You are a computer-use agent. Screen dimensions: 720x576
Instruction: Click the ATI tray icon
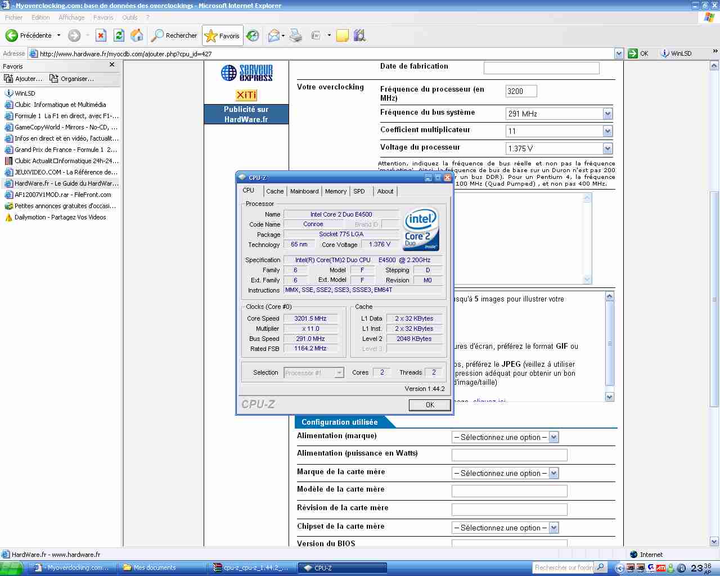pos(661,568)
